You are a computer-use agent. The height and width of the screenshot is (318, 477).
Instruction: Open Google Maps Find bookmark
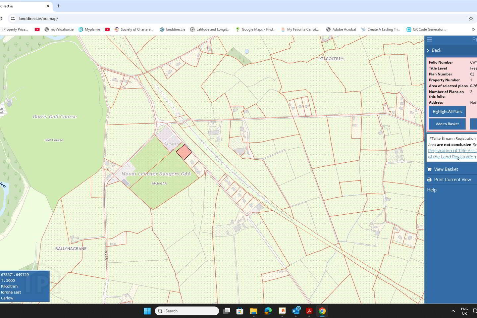[x=255, y=29]
